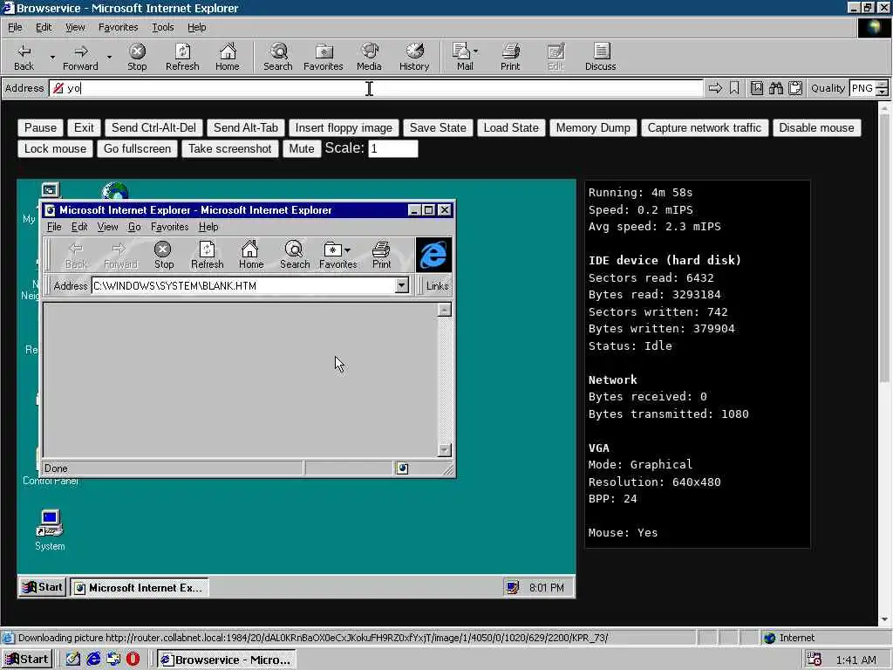
Task: Open the Help menu in emulated IE
Action: pyautogui.click(x=208, y=227)
